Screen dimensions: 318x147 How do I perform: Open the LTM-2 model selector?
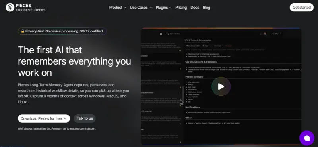276,34
